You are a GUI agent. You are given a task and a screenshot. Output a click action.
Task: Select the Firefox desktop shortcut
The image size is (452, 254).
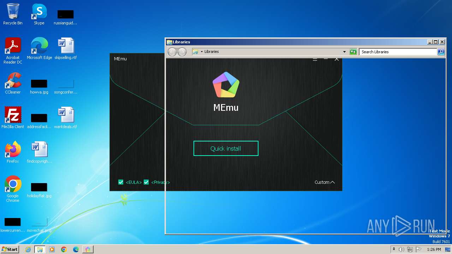coord(13,152)
